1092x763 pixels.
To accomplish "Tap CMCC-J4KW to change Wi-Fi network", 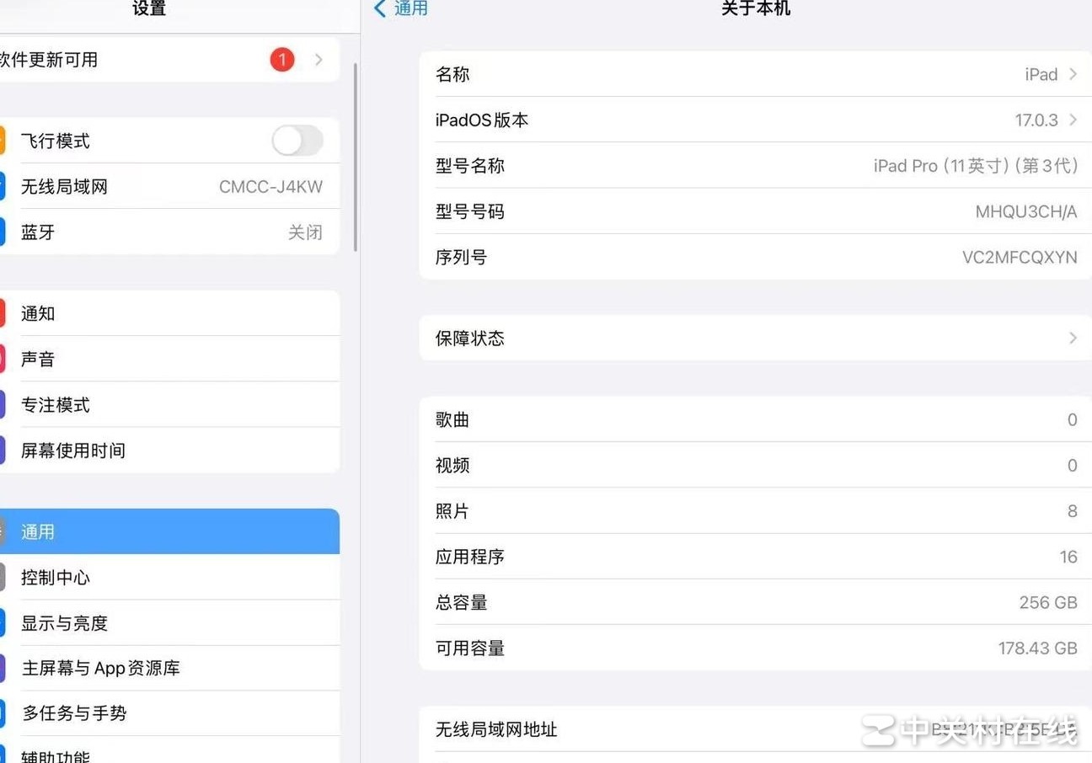I will pyautogui.click(x=270, y=186).
